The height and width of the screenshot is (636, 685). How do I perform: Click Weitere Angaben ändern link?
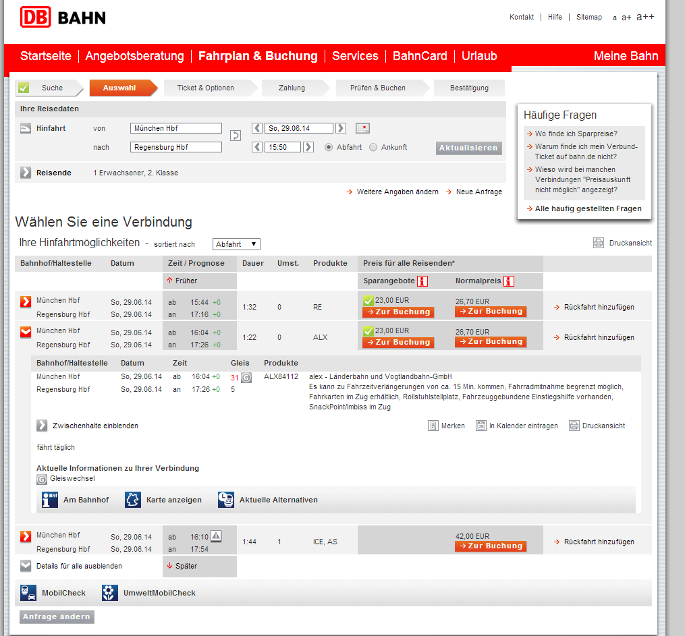393,192
